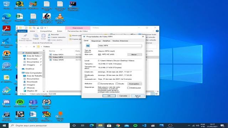The image size is (228, 128).
Task: Open Visual Studio Code desktop shortcut
Action: point(6,43)
